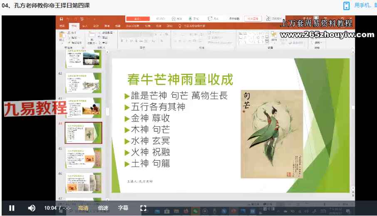The image size is (377, 216).
Task: Click the bullet text 金神 蓐收
Action: (151, 118)
